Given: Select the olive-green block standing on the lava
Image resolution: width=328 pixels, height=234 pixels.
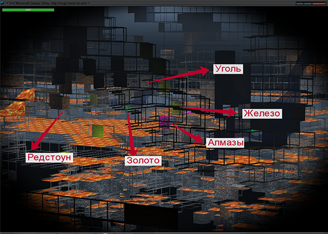Looking at the screenshot, I should pyautogui.click(x=98, y=131).
